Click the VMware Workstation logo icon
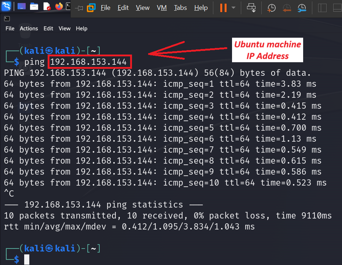Image resolution: width=342 pixels, height=265 pixels. [x=91, y=8]
